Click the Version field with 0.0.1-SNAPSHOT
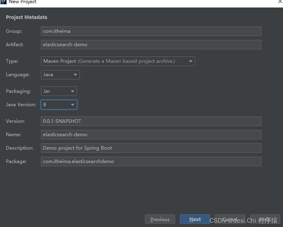Image resolution: width=283 pixels, height=227 pixels. [x=151, y=121]
